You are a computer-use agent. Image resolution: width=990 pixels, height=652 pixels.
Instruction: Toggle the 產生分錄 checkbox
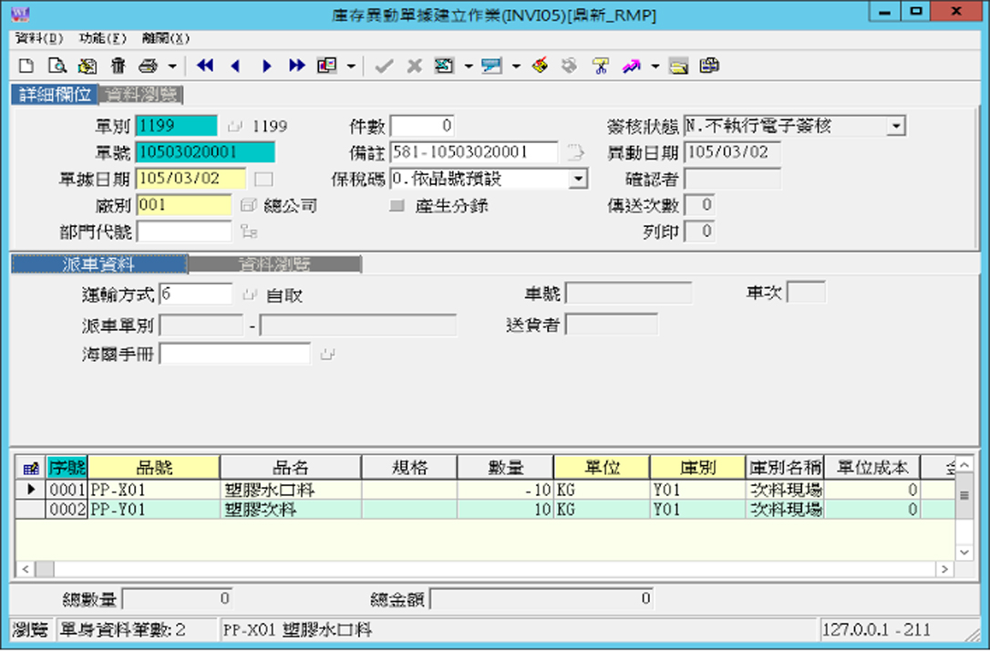point(397,206)
